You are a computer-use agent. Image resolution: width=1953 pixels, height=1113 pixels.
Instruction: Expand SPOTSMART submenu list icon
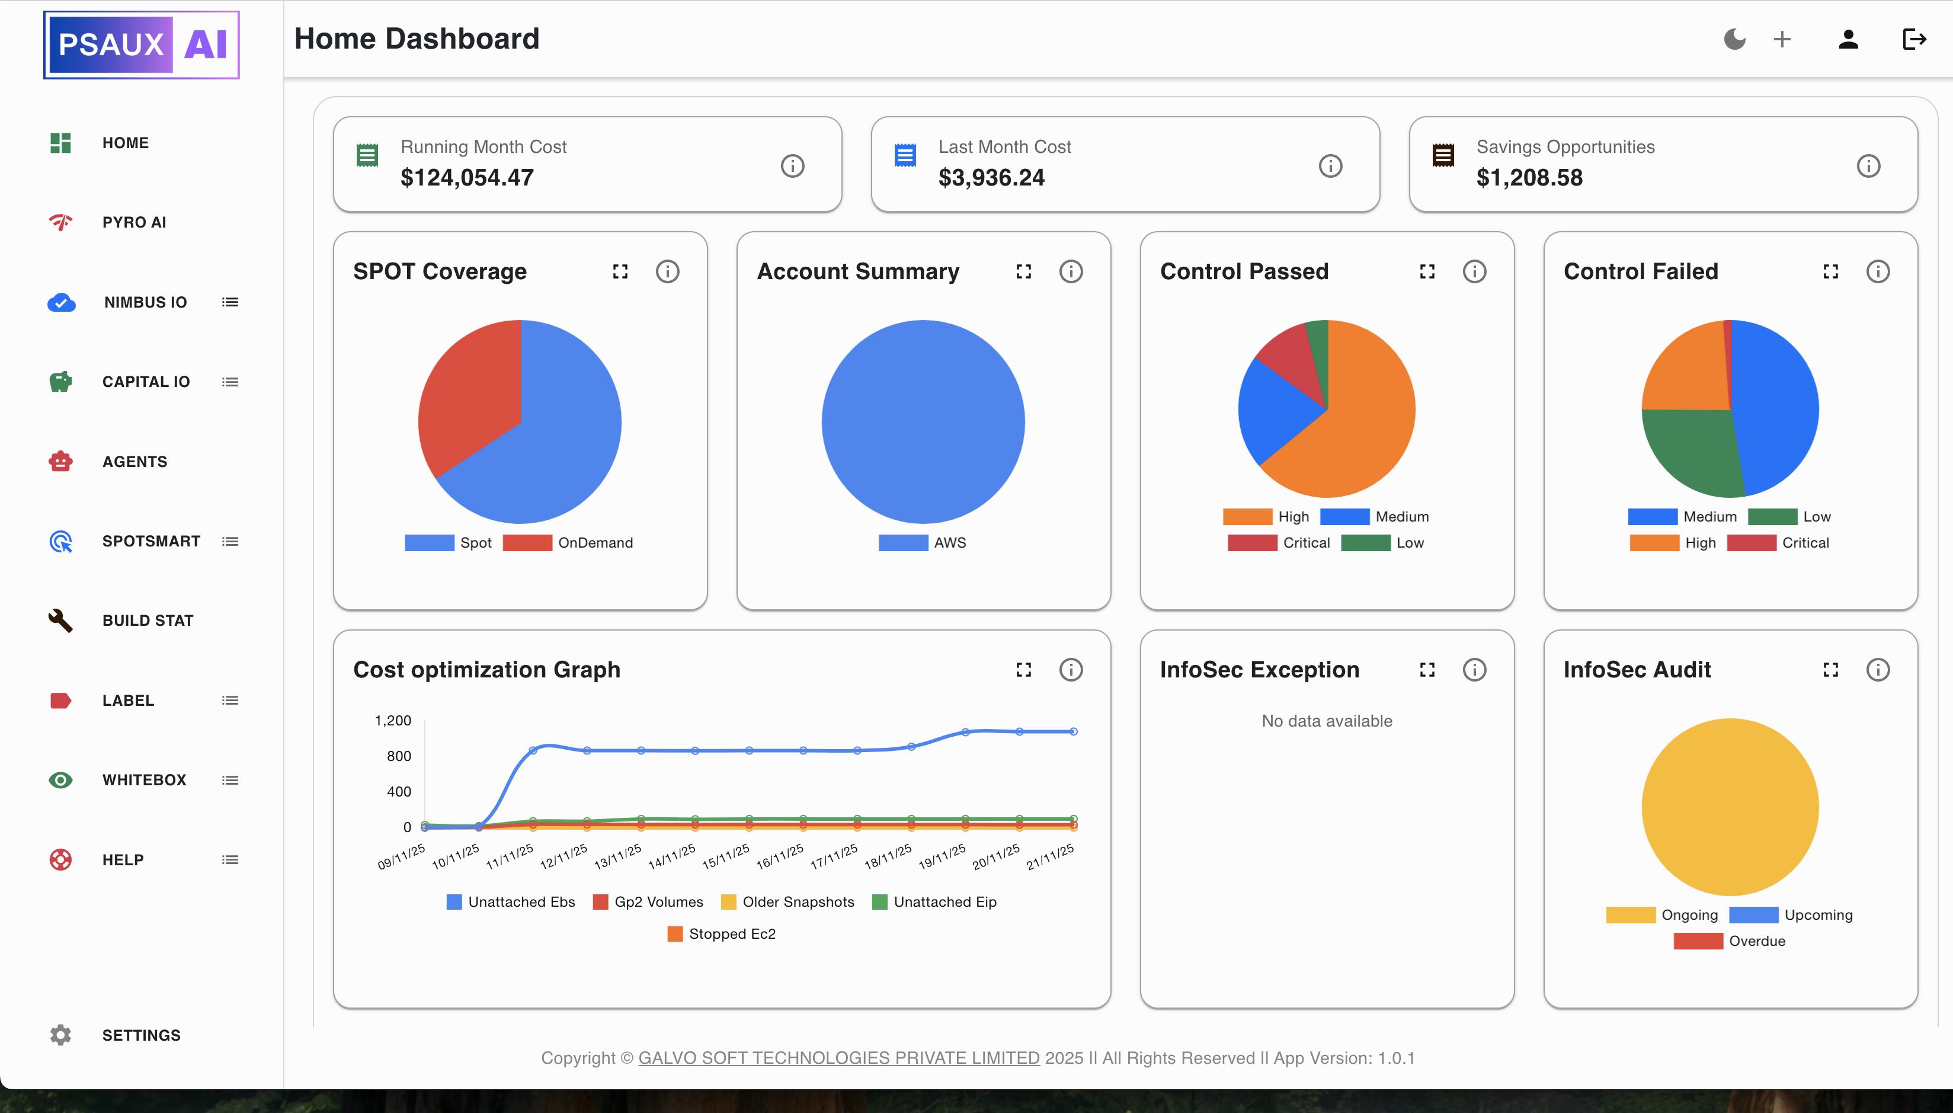click(230, 541)
